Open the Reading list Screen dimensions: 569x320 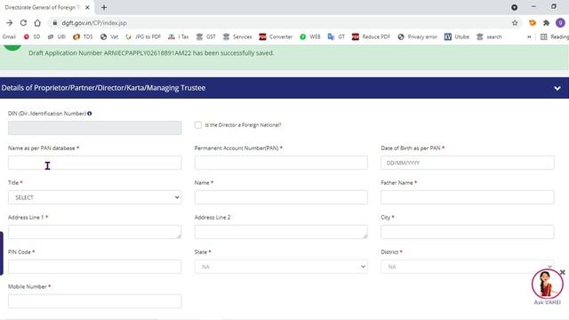tap(555, 36)
